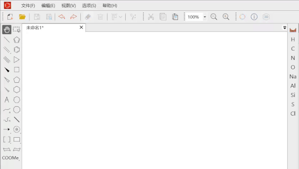The image size is (299, 169).
Task: Close the 未命名1 document tab
Action: [81, 27]
